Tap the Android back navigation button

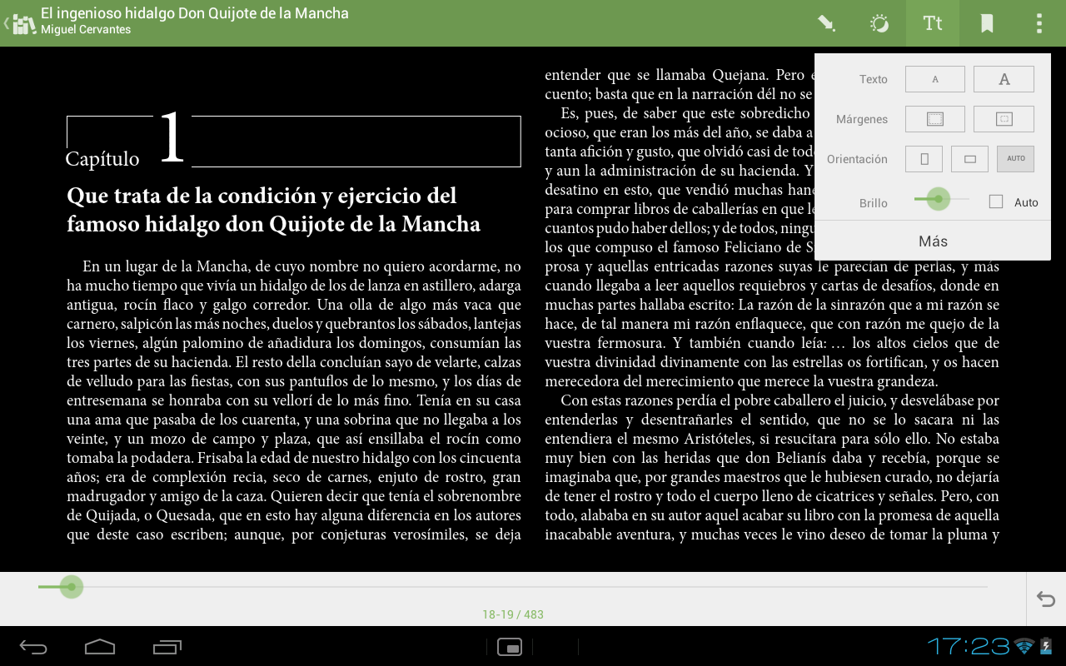(33, 647)
